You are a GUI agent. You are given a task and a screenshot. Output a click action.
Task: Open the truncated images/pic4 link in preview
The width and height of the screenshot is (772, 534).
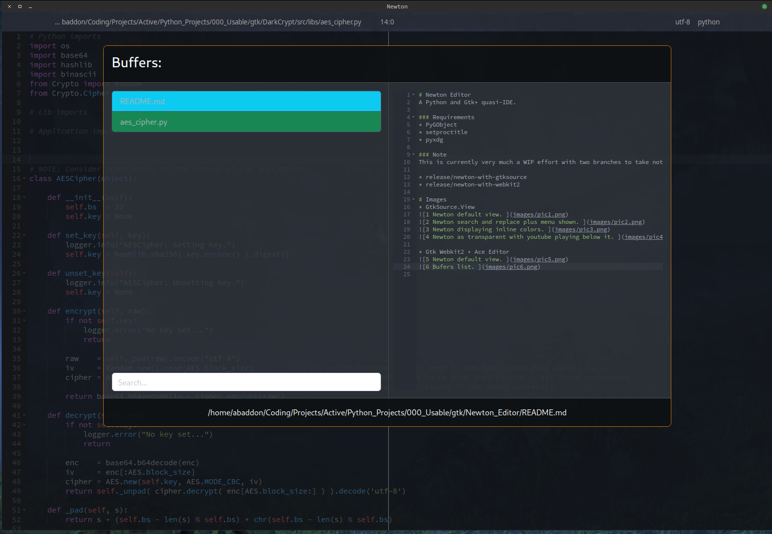[x=643, y=237]
